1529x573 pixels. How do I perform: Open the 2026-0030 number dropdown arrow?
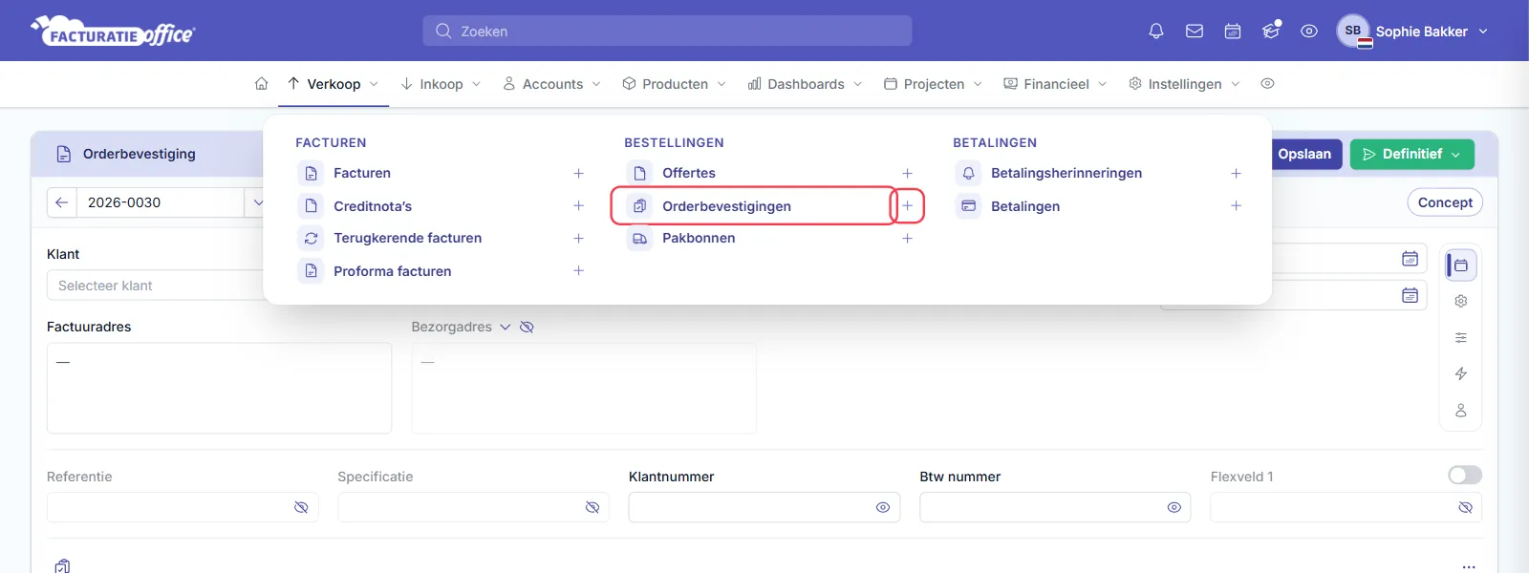[257, 202]
